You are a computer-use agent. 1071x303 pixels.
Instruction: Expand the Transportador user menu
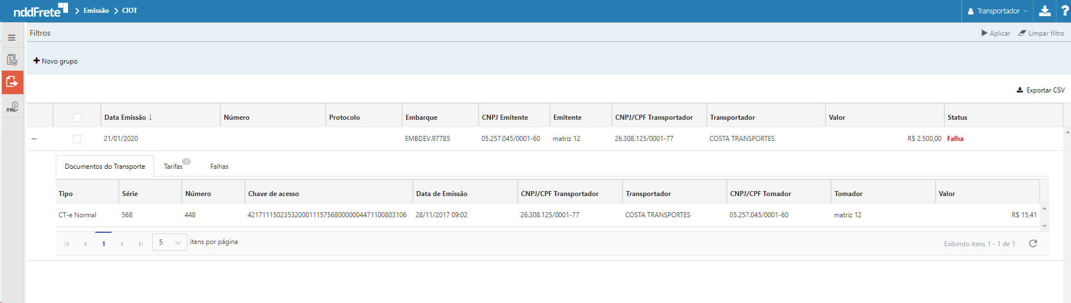tap(997, 11)
